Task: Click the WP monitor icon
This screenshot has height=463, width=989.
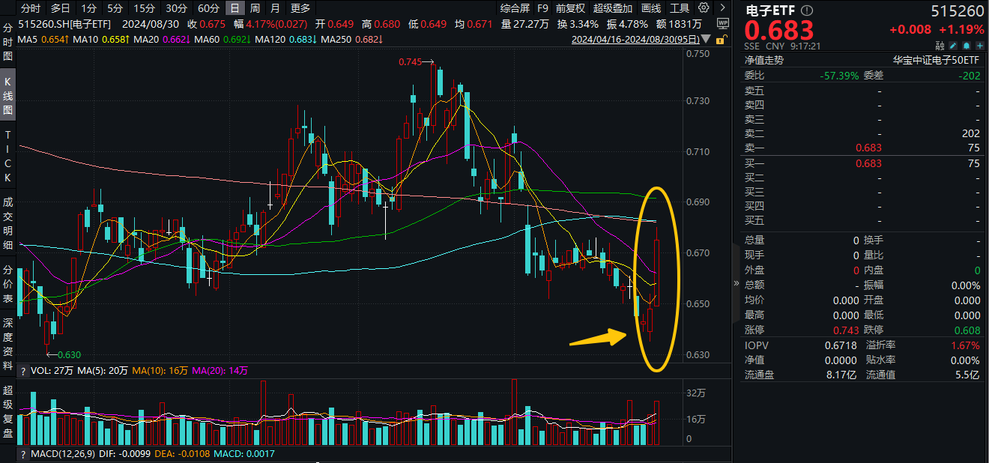Action: pyautogui.click(x=722, y=24)
